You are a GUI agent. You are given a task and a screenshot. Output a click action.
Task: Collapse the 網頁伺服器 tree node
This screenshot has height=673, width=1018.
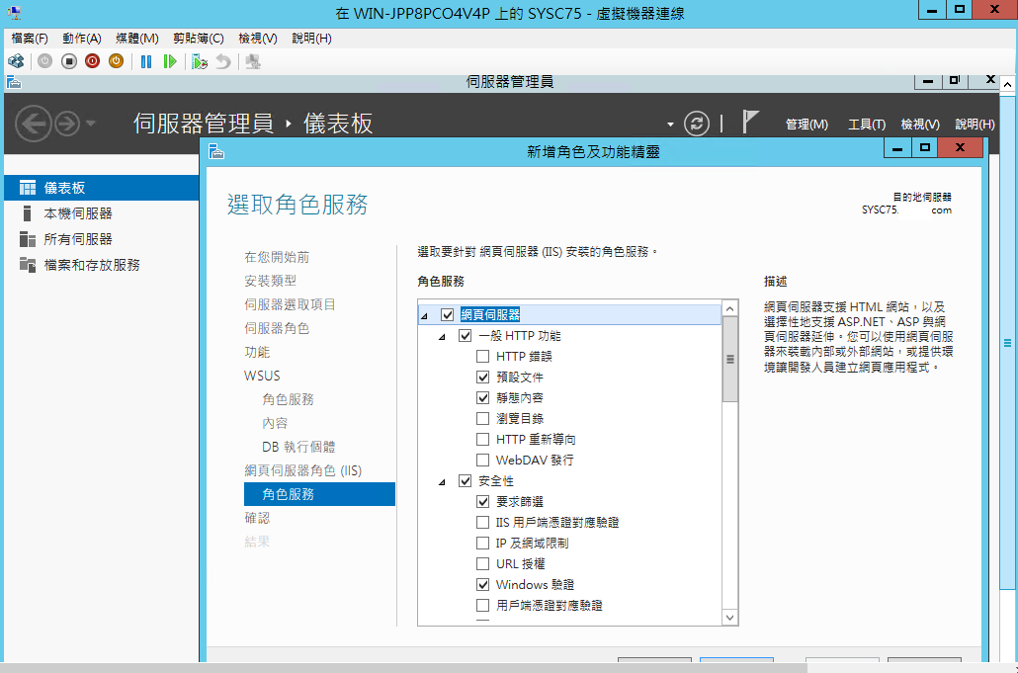pos(425,316)
